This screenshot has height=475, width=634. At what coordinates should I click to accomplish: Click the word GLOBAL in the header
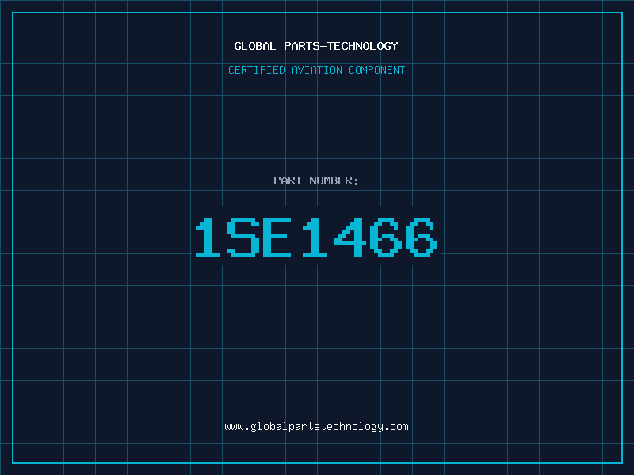click(x=255, y=46)
